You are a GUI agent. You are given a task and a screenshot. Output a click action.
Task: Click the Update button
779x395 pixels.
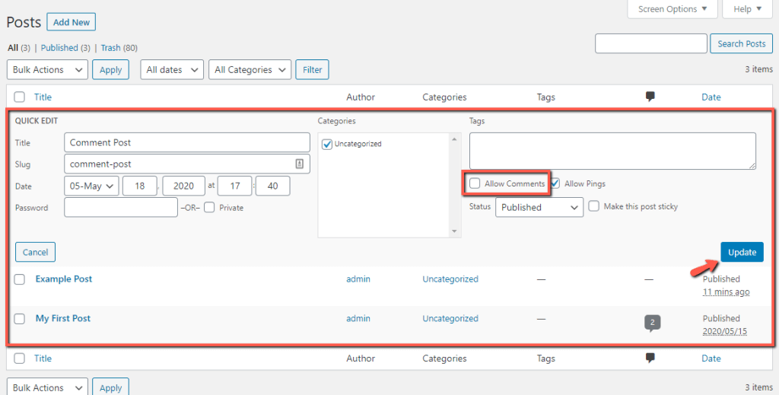pyautogui.click(x=742, y=252)
